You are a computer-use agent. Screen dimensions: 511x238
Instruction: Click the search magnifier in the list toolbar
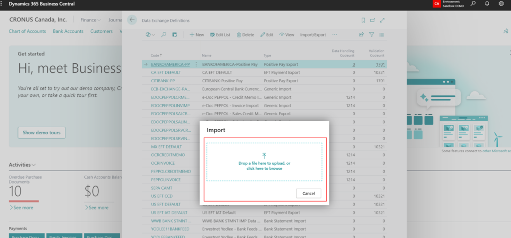(x=164, y=34)
